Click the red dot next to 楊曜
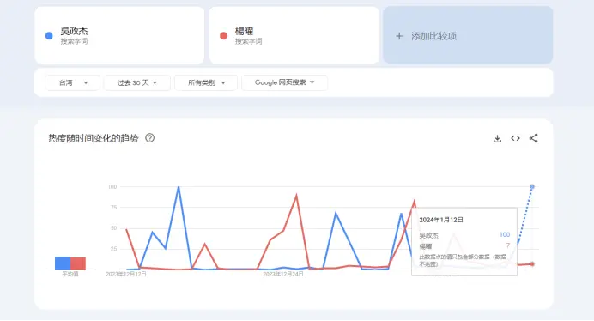The image size is (594, 321). coord(223,36)
